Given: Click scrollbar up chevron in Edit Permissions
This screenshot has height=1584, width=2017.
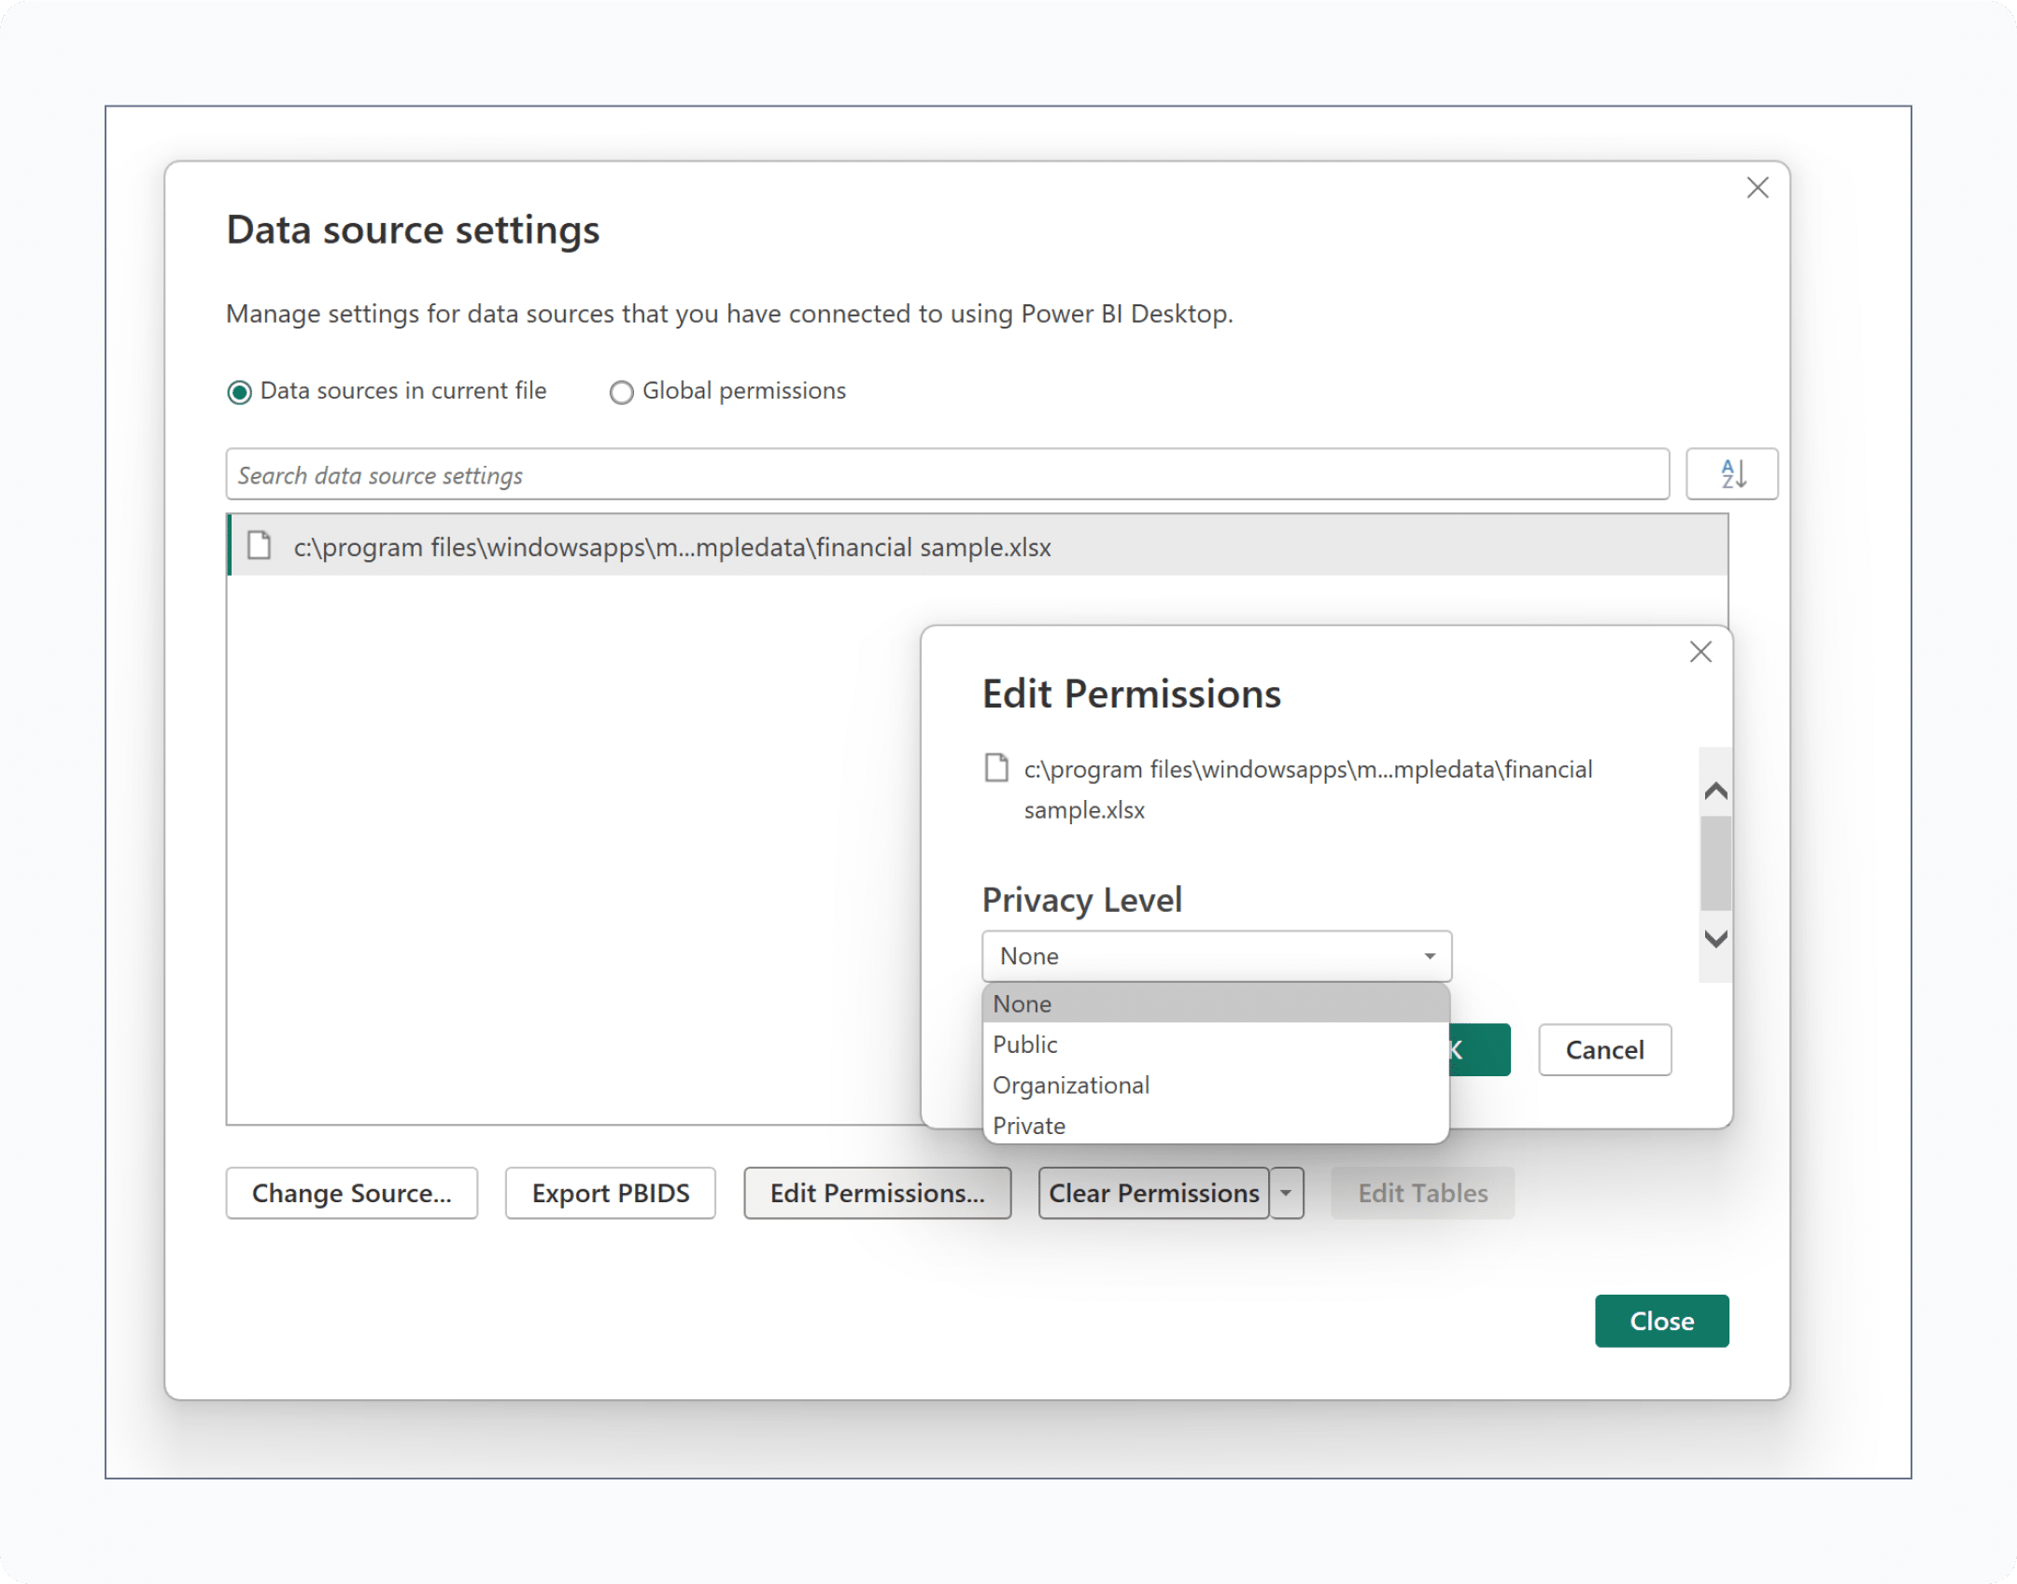Looking at the screenshot, I should click(x=1715, y=792).
